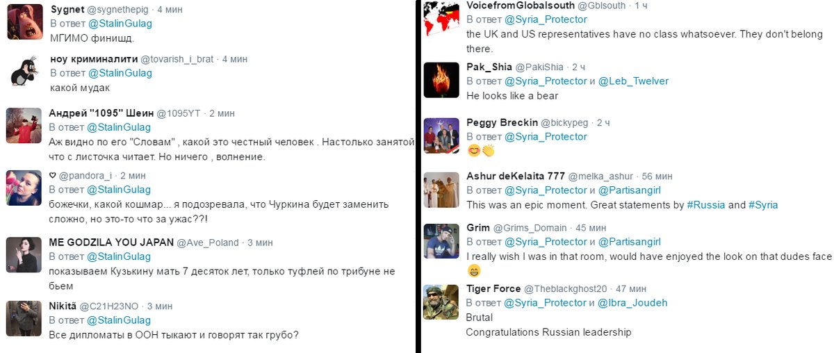Open VoicefromGlobalsouth's world map avatar

coord(442,21)
